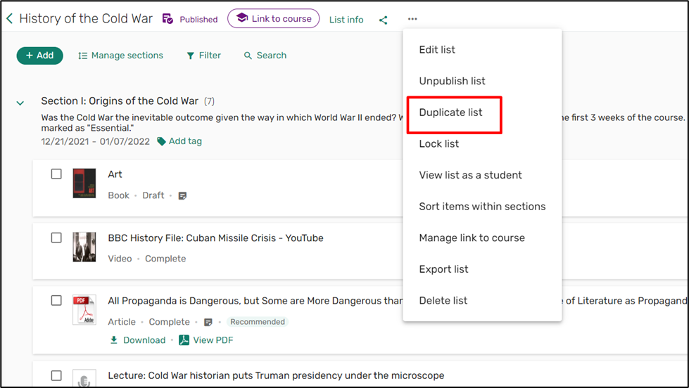Select Sort items within sections
Viewport: 689px width, 388px height.
click(x=482, y=207)
